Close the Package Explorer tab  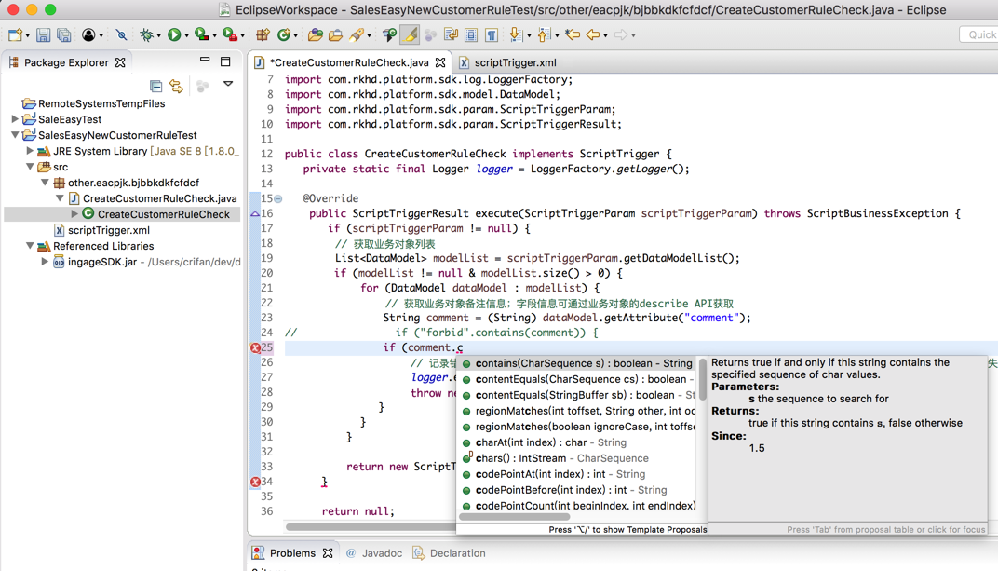tap(120, 62)
